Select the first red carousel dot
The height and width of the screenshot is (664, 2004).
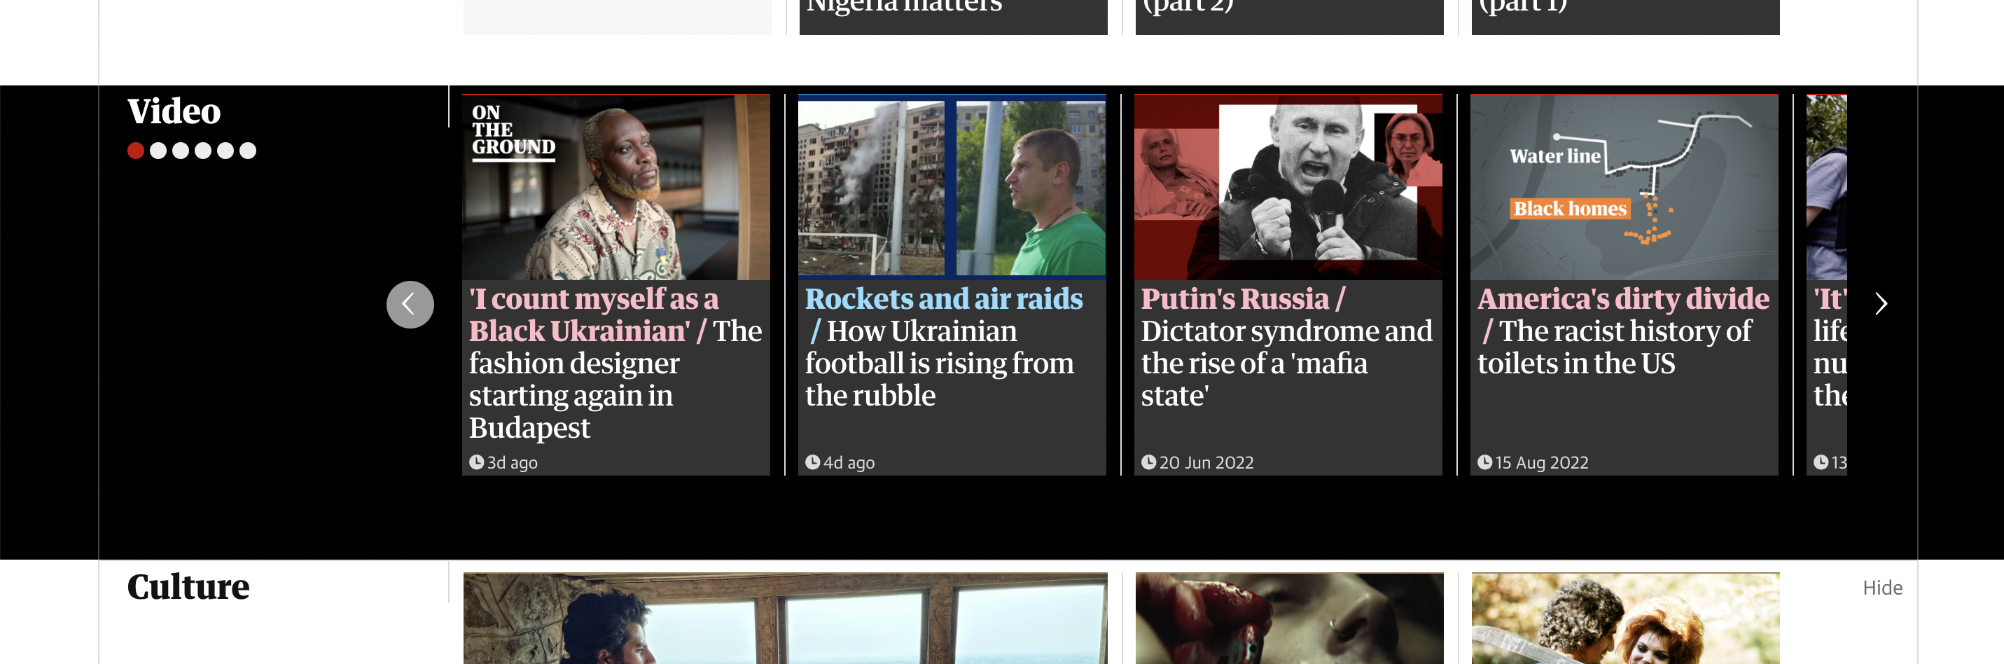point(135,151)
